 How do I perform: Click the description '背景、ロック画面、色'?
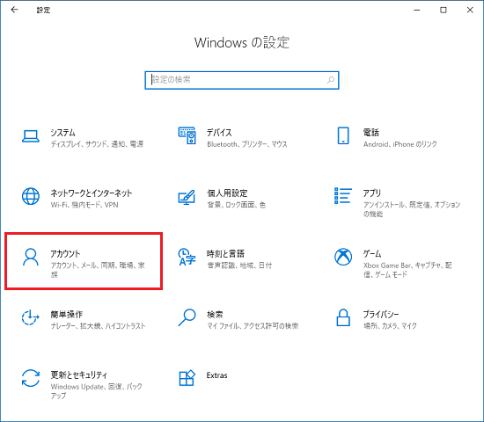click(x=236, y=205)
